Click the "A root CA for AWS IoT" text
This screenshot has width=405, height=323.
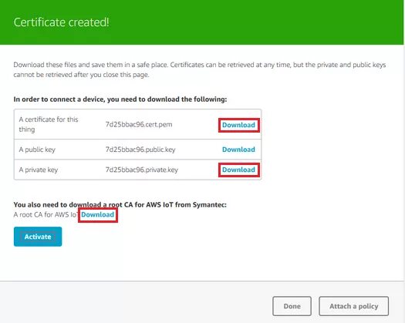46,214
